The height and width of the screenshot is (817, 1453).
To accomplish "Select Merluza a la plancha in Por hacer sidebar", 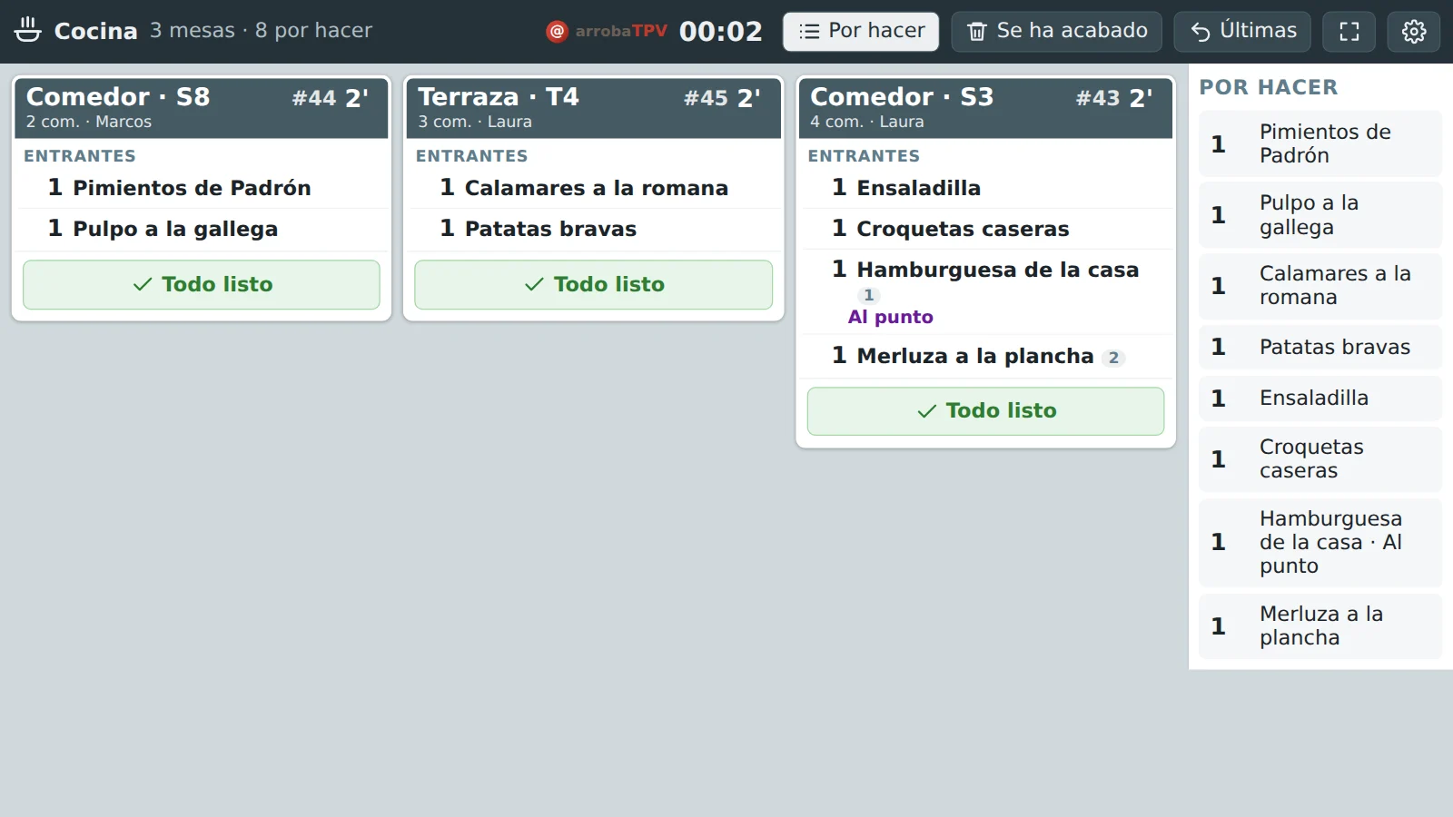I will 1320,626.
